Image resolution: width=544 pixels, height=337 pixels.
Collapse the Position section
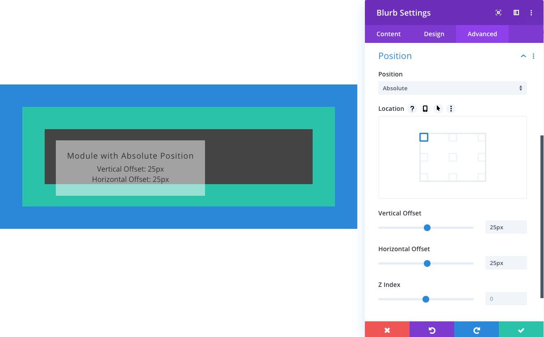point(523,56)
